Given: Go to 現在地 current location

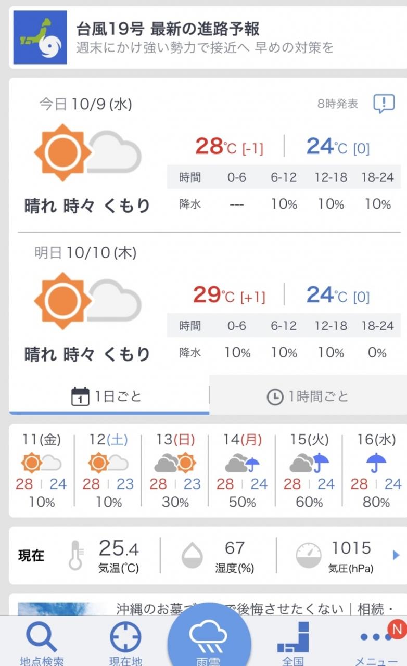Looking at the screenshot, I should [125, 644].
